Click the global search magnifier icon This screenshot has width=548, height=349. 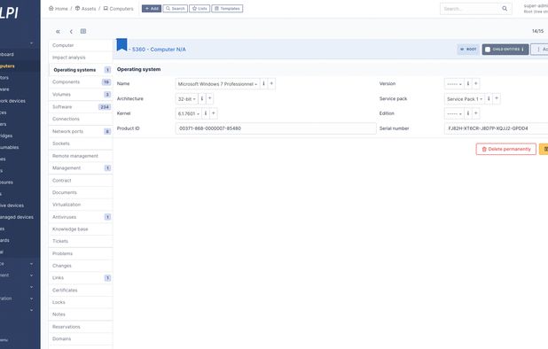pyautogui.click(x=505, y=8)
